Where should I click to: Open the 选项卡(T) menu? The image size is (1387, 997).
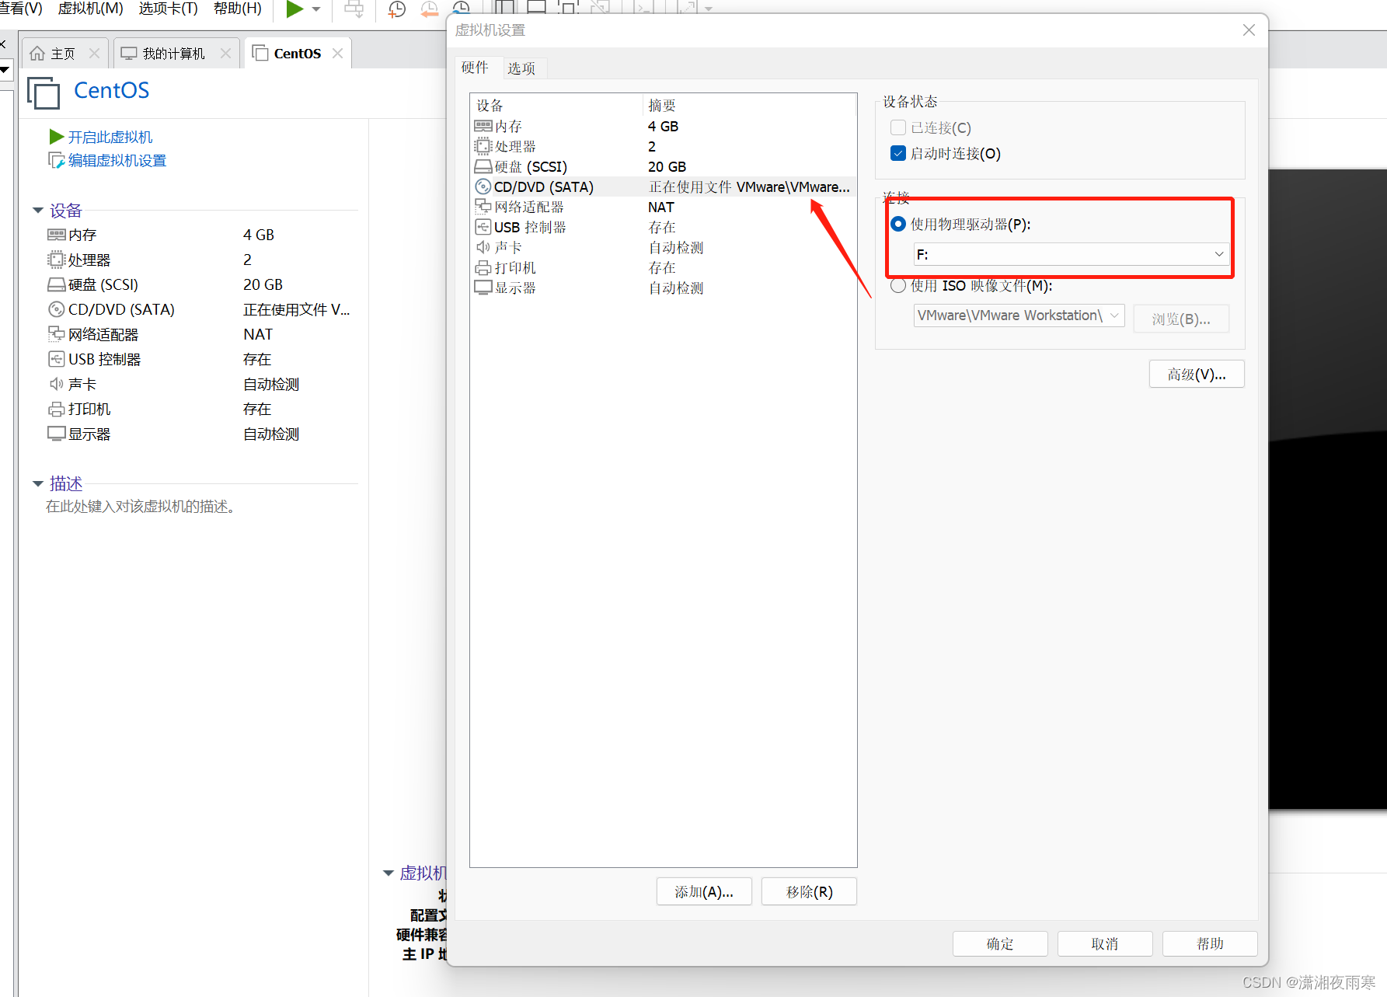point(169,9)
